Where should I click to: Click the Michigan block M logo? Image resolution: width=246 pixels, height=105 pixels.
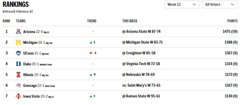(18, 42)
